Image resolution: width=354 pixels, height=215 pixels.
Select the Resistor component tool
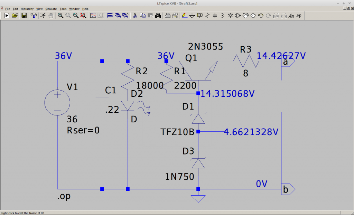pos(207,16)
